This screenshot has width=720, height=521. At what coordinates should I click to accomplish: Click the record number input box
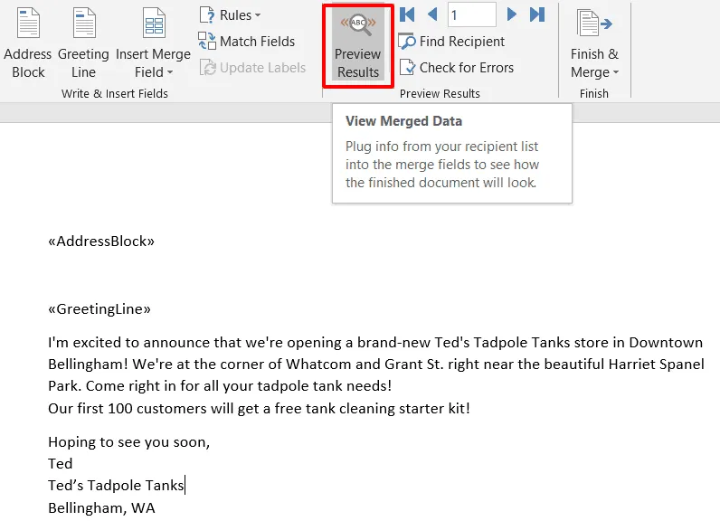coord(472,15)
